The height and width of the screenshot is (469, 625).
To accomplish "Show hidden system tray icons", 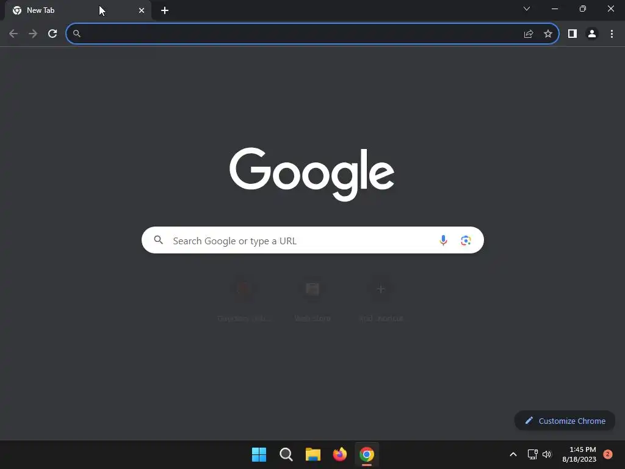I will pyautogui.click(x=513, y=454).
